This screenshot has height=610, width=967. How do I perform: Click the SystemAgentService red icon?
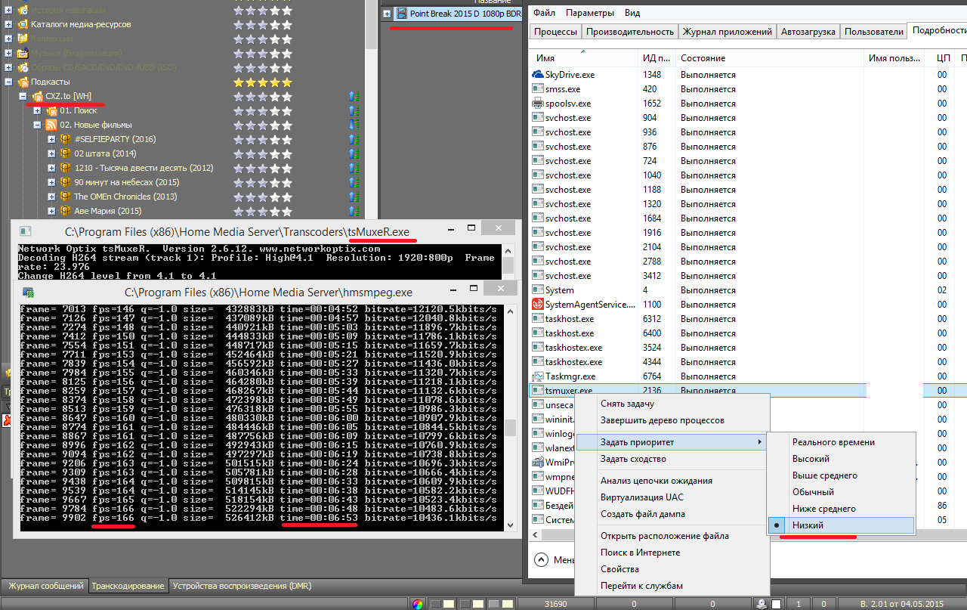pyautogui.click(x=538, y=305)
